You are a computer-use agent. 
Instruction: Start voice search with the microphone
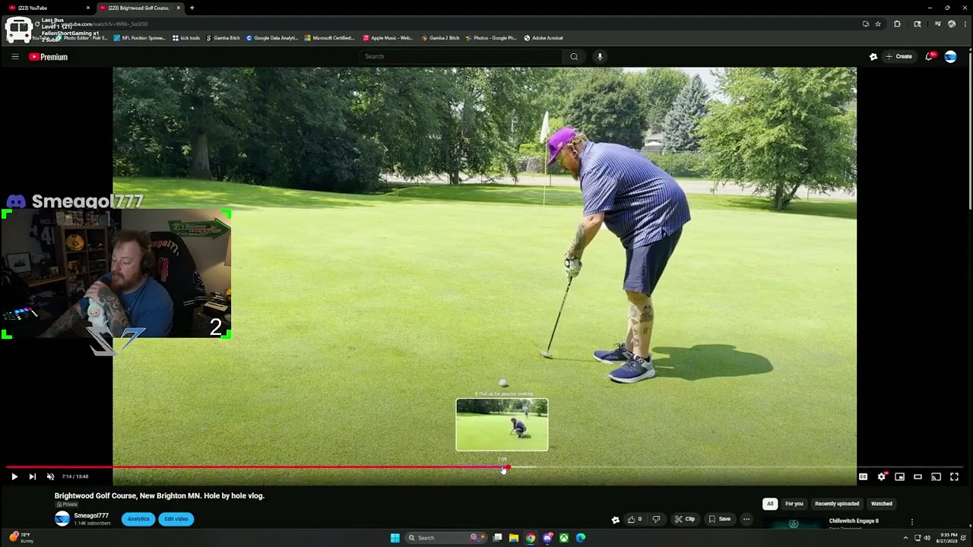point(600,56)
